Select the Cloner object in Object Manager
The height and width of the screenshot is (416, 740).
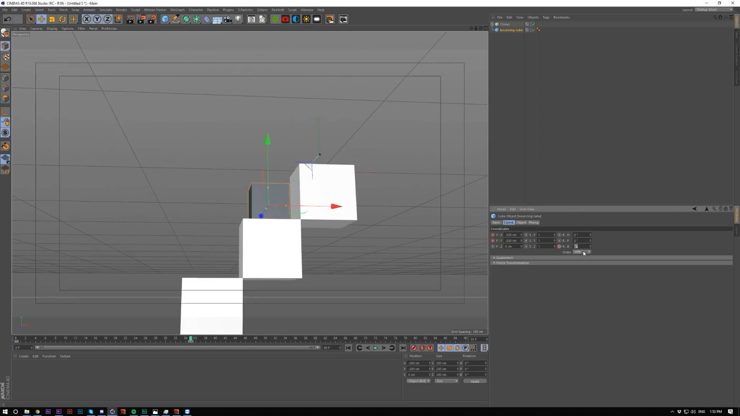(505, 24)
